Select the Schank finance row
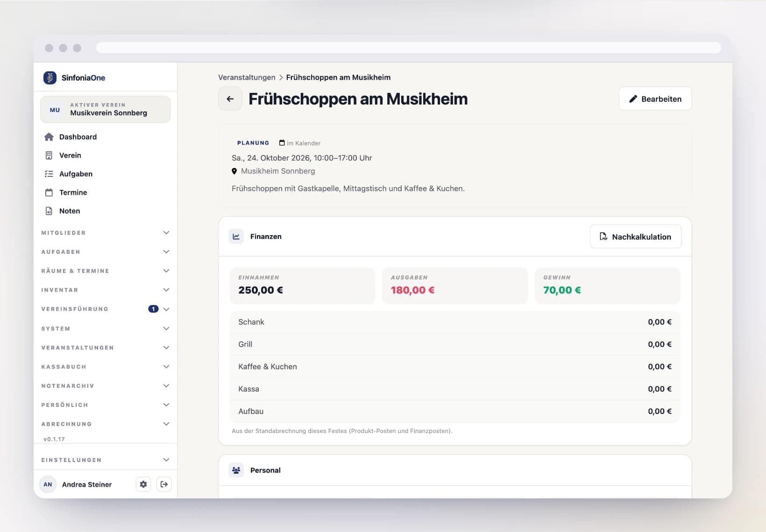This screenshot has height=532, width=766. coord(455,322)
